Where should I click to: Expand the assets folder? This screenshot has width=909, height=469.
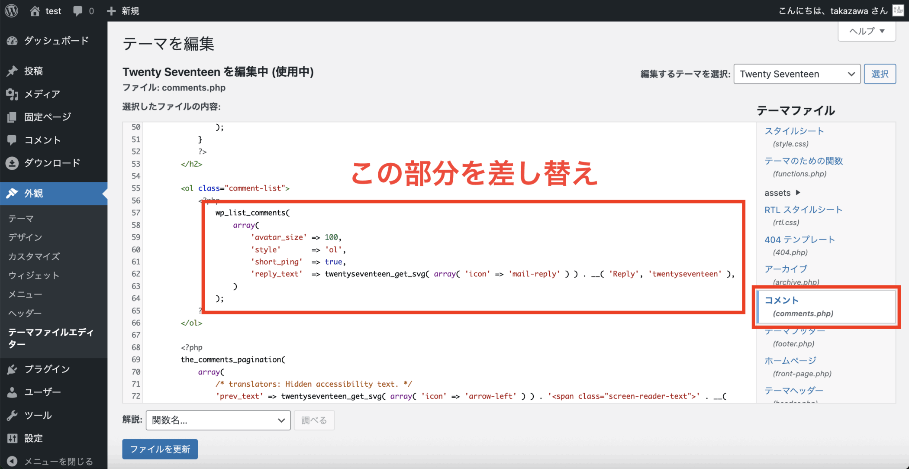[782, 193]
